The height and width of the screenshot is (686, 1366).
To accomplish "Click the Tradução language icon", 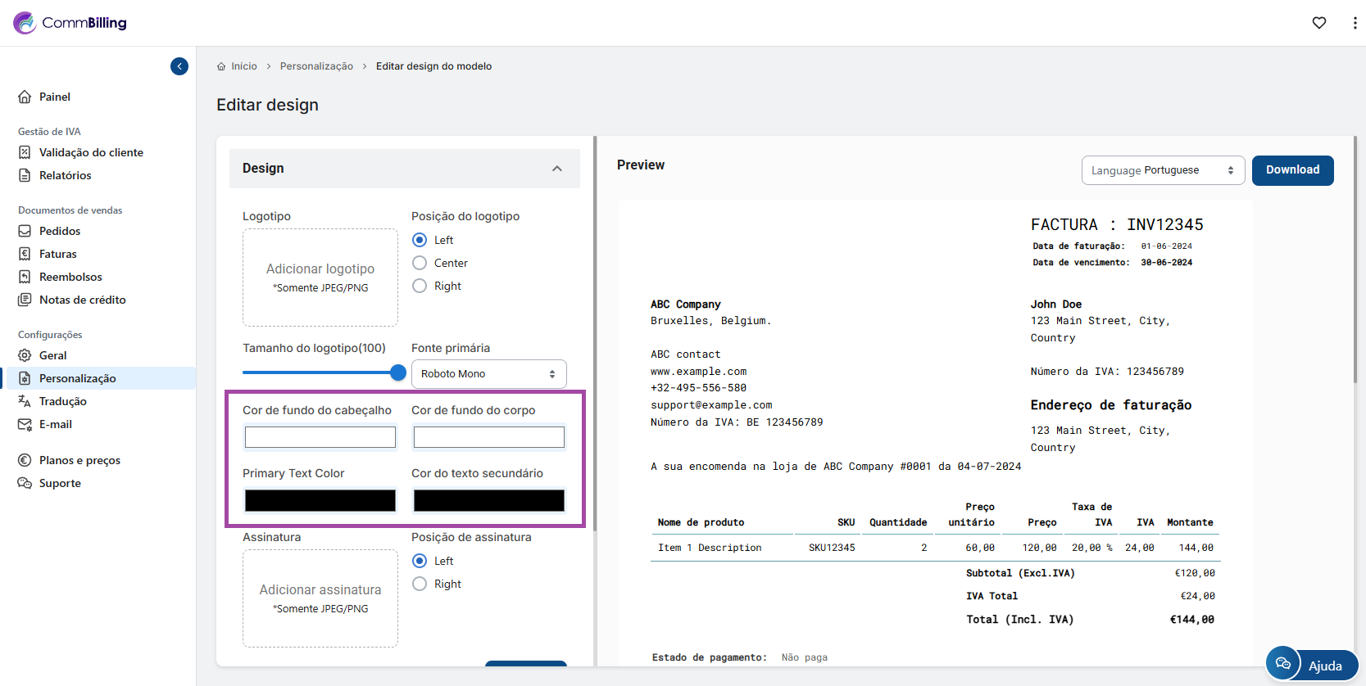I will 25,401.
